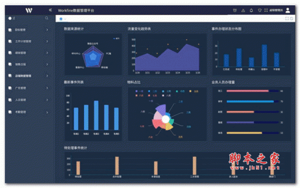Click the Workfine数据管理平台 title
This screenshot has width=300, height=188.
76,10
